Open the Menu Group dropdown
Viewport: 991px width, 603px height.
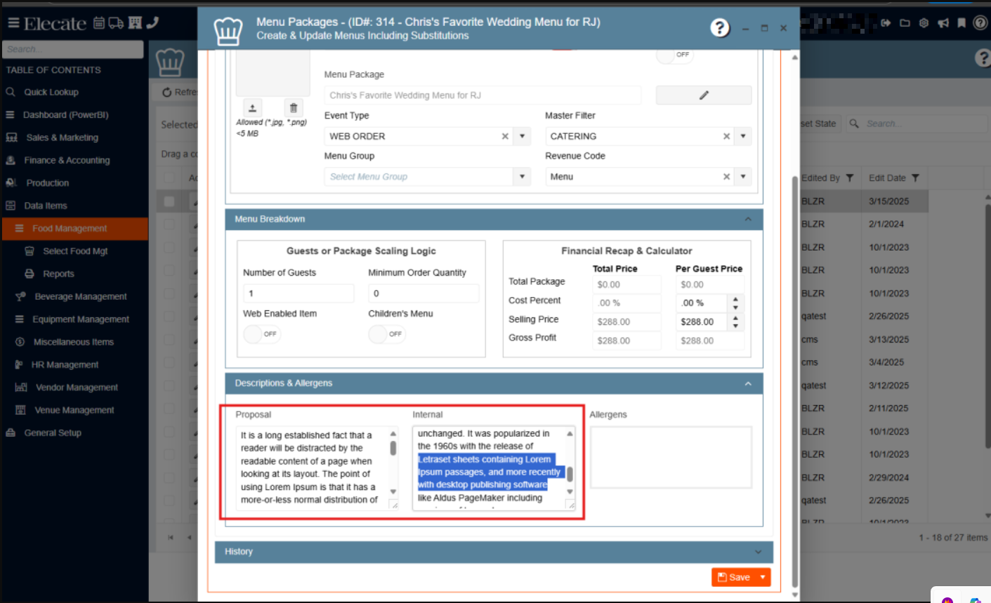click(x=522, y=177)
